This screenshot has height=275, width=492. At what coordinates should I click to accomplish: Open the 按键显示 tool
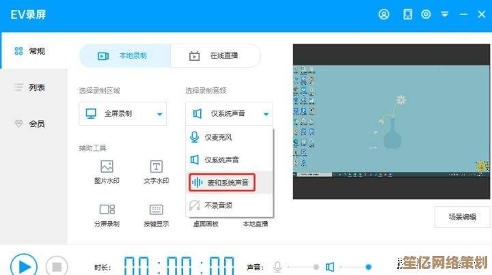pos(156,215)
